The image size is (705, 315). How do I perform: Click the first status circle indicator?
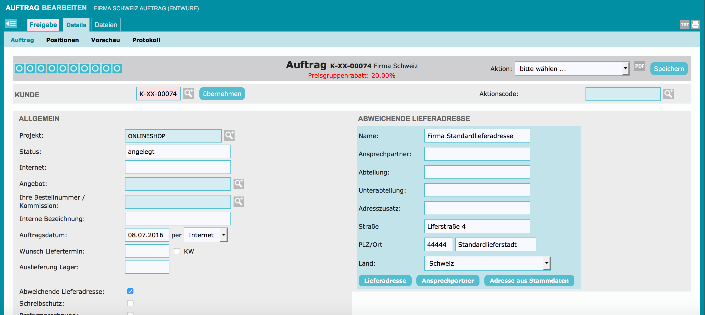(19, 68)
